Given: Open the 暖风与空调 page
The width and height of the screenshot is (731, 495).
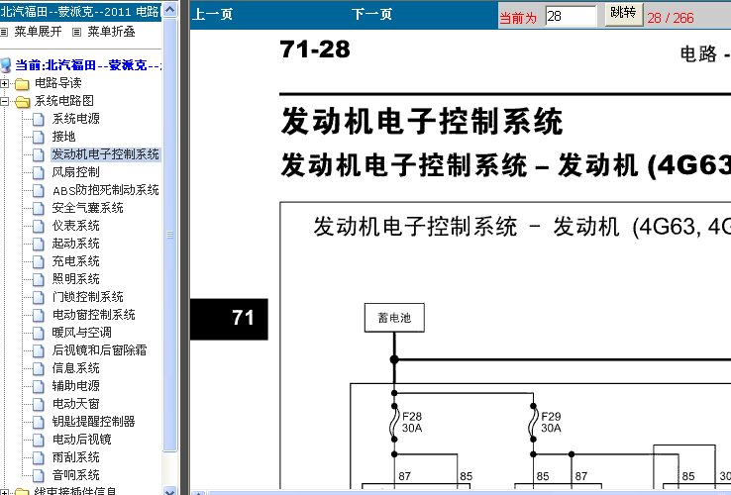Looking at the screenshot, I should coord(81,333).
